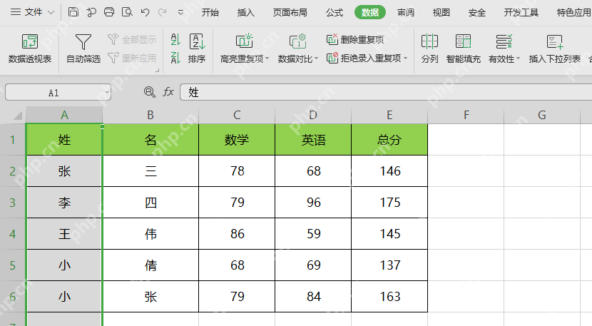The width and height of the screenshot is (592, 326).
Task: Click the Redo arrow
Action: pos(163,12)
